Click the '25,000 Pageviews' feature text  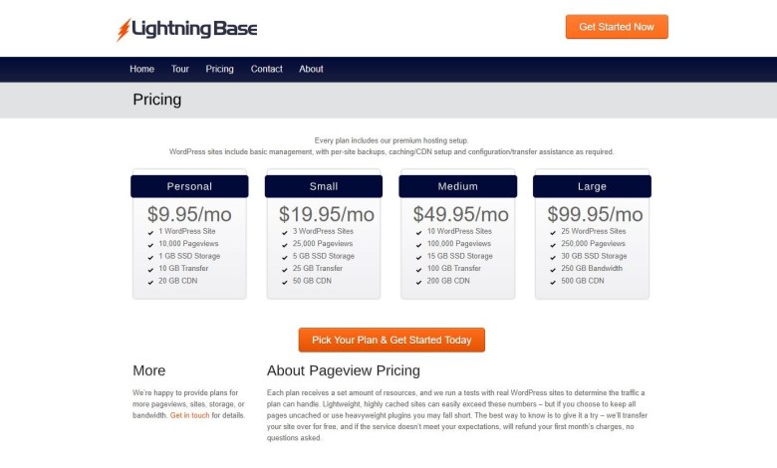[323, 244]
